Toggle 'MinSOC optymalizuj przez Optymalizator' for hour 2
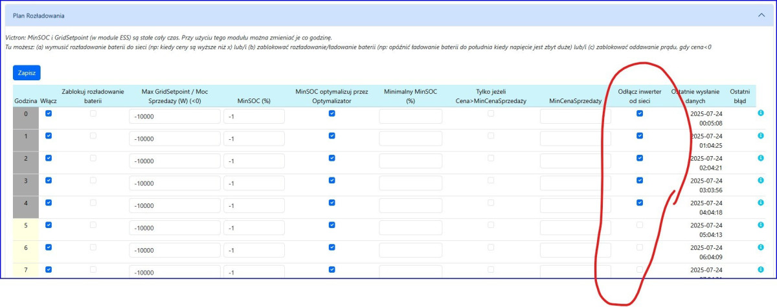The height and width of the screenshot is (307, 777). pyautogui.click(x=332, y=158)
